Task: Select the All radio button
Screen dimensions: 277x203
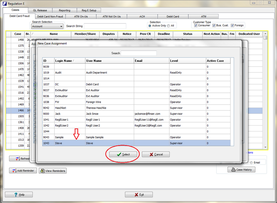Action: (169, 25)
